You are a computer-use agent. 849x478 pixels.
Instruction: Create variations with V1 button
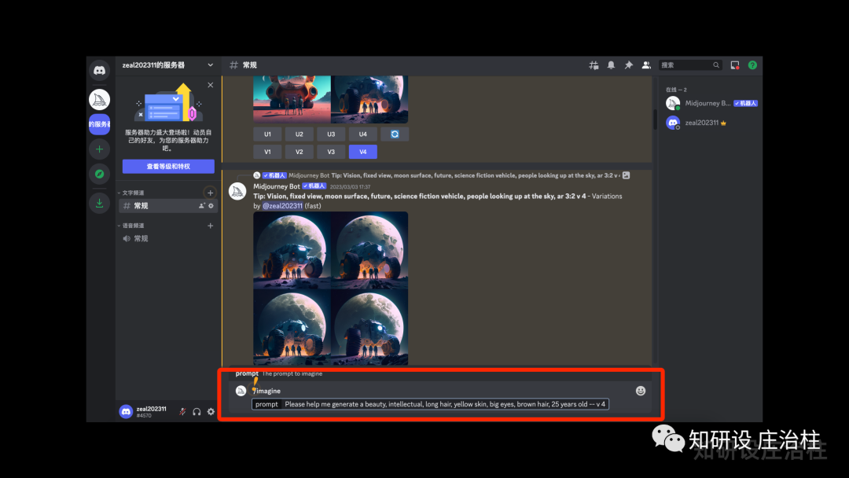pyautogui.click(x=267, y=152)
